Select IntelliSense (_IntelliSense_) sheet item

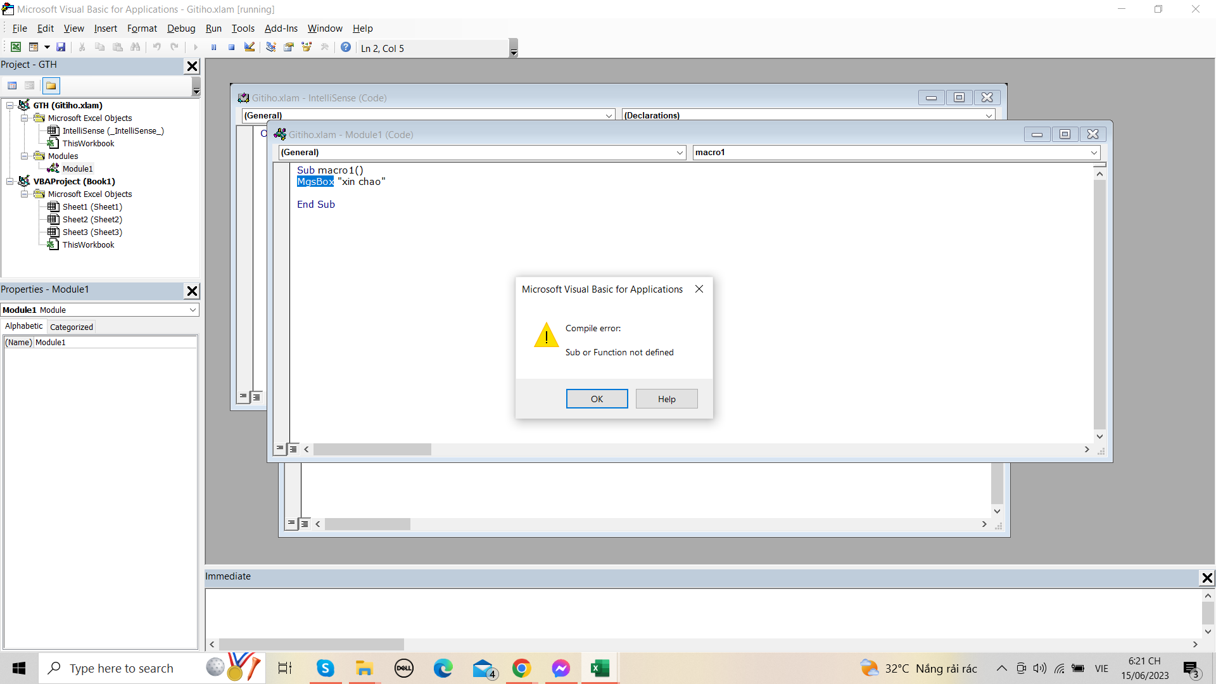(113, 131)
